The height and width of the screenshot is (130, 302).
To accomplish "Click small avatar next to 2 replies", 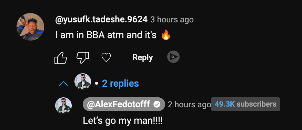I will (x=83, y=82).
